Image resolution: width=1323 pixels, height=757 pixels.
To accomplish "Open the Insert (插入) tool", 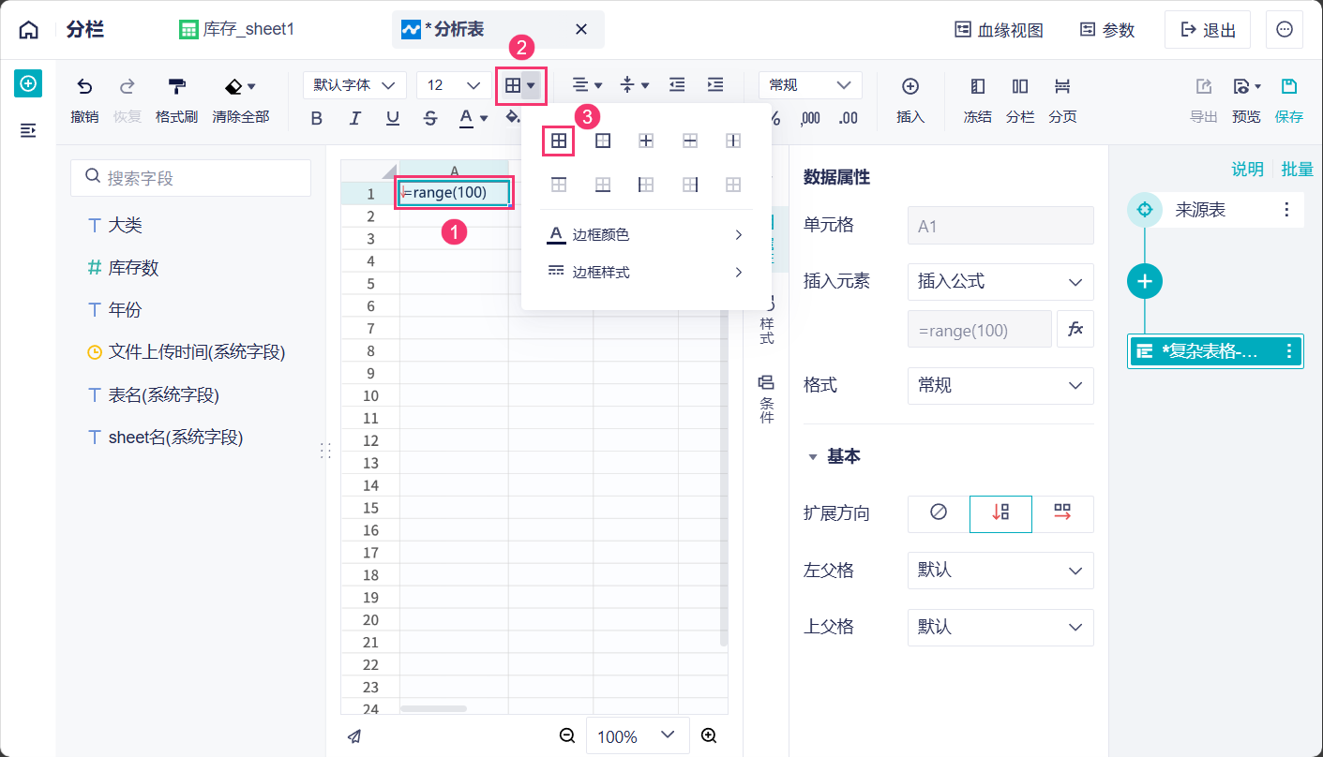I will 910,100.
